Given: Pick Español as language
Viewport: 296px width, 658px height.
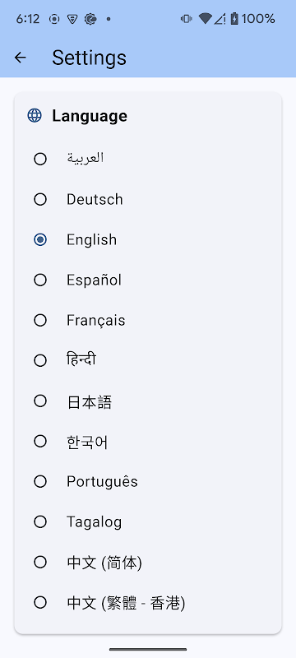Looking at the screenshot, I should click(x=40, y=280).
